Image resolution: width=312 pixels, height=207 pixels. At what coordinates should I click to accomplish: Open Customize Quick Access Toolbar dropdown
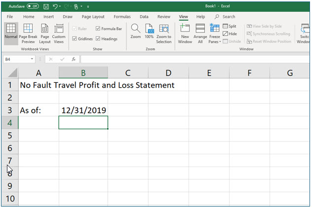click(88, 7)
